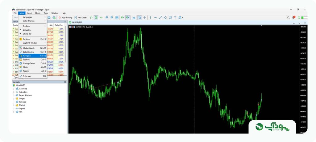Open Strategy Tester from View menu

tap(33, 63)
